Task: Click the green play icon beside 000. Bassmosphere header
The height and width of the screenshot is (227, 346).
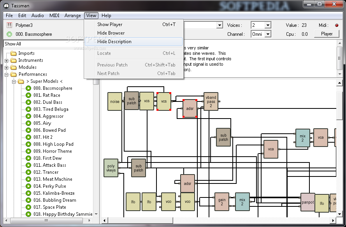Action: (9, 34)
